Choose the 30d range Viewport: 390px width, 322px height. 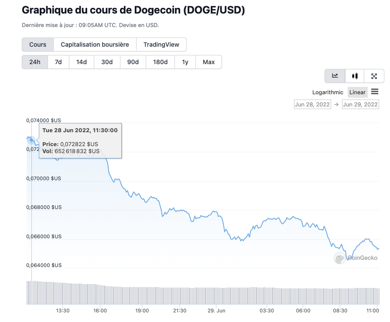pyautogui.click(x=107, y=62)
